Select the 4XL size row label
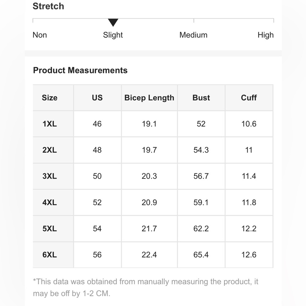Image resolution: width=306 pixels, height=306 pixels. click(50, 202)
